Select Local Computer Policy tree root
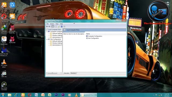Image resolution: width=172 pixels, height=97 pixels. [x=55, y=29]
